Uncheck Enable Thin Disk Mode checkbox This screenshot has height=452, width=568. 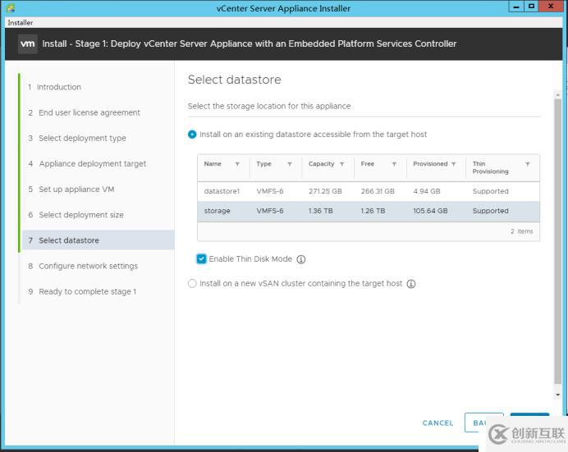tap(201, 258)
